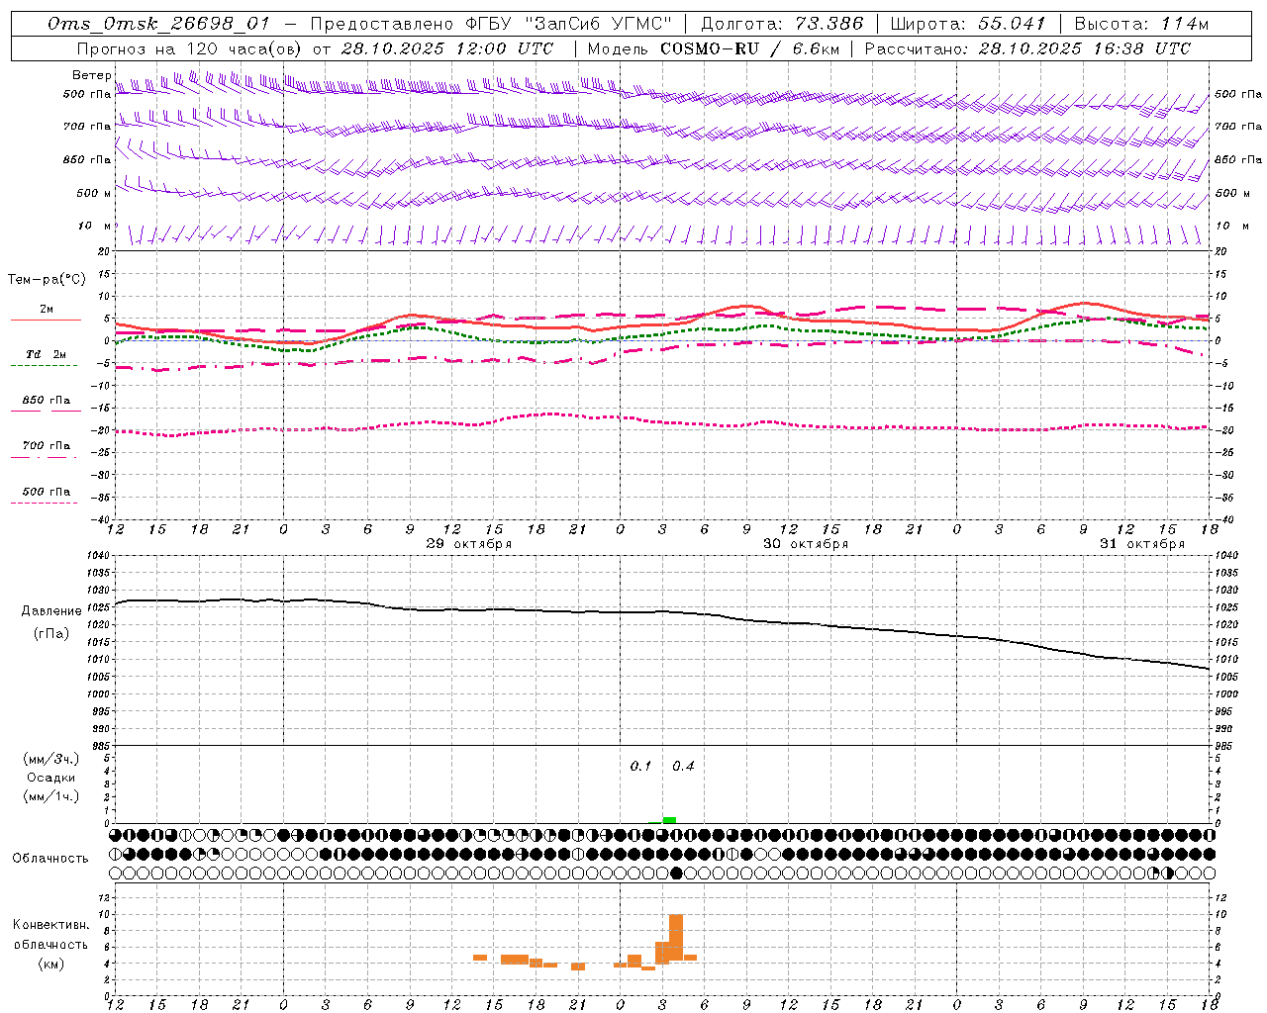Click the Ветер panel label
Screen dimensions: 1267x1013
click(92, 75)
